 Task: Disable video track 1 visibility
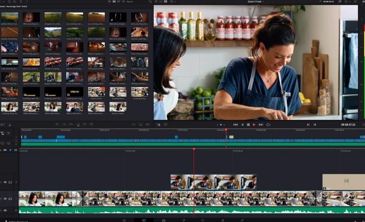(x=10, y=199)
